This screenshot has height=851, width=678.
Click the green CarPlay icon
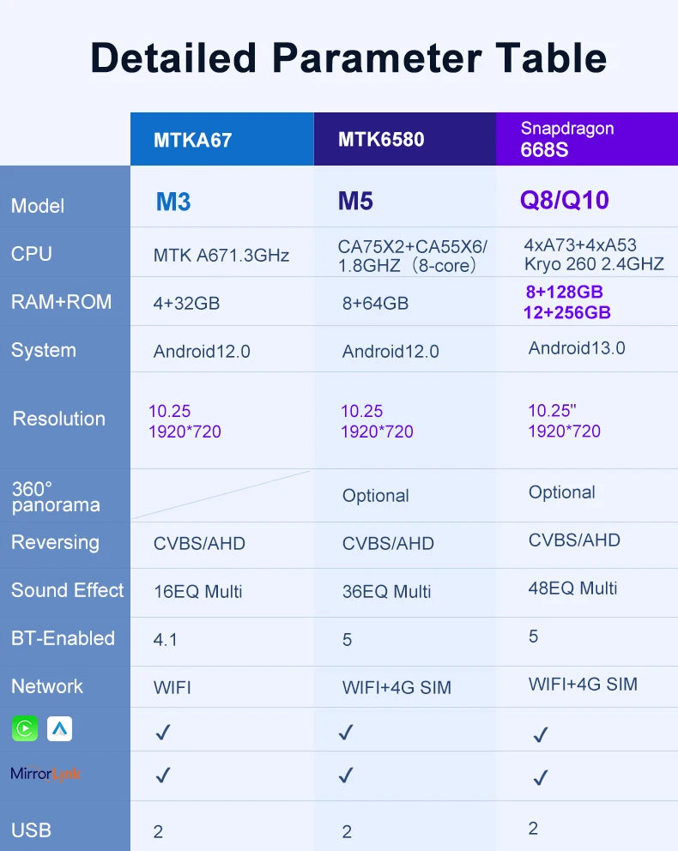tap(25, 729)
